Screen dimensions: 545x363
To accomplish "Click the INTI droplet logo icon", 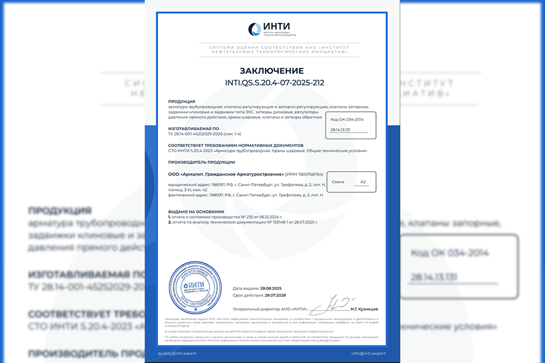I will [x=254, y=29].
